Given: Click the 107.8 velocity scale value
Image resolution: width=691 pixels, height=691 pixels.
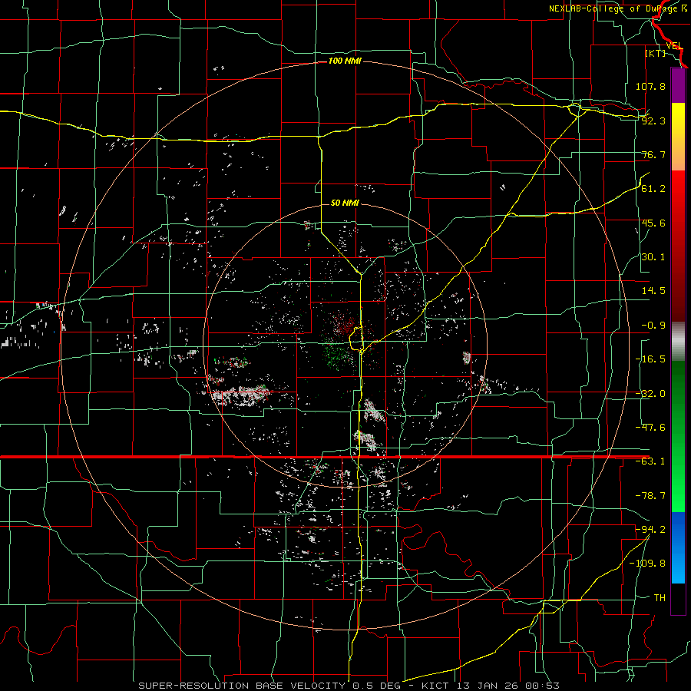Looking at the screenshot, I should tap(650, 86).
